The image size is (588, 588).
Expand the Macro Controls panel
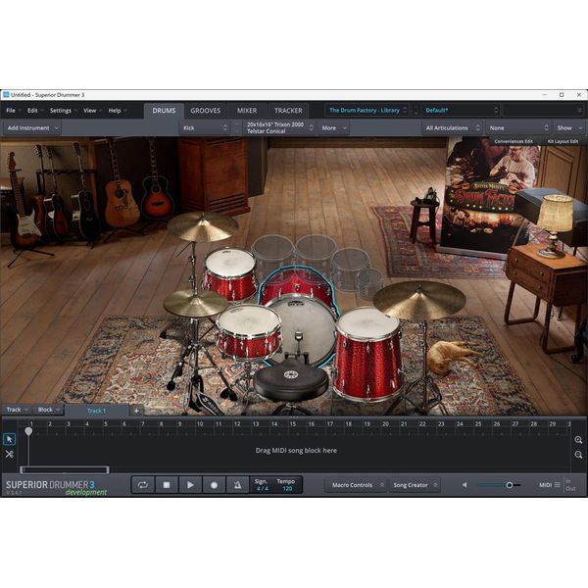[x=356, y=485]
